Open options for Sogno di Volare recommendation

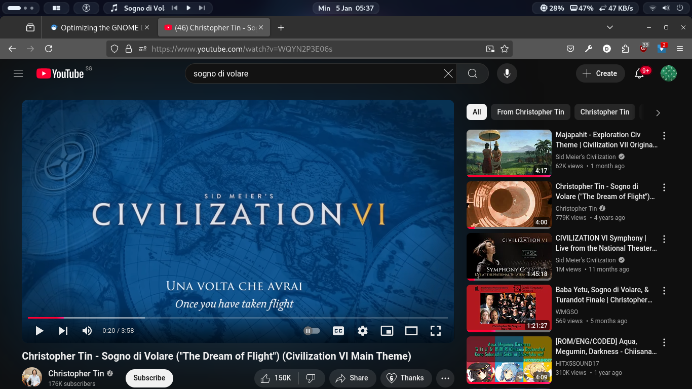point(664,187)
